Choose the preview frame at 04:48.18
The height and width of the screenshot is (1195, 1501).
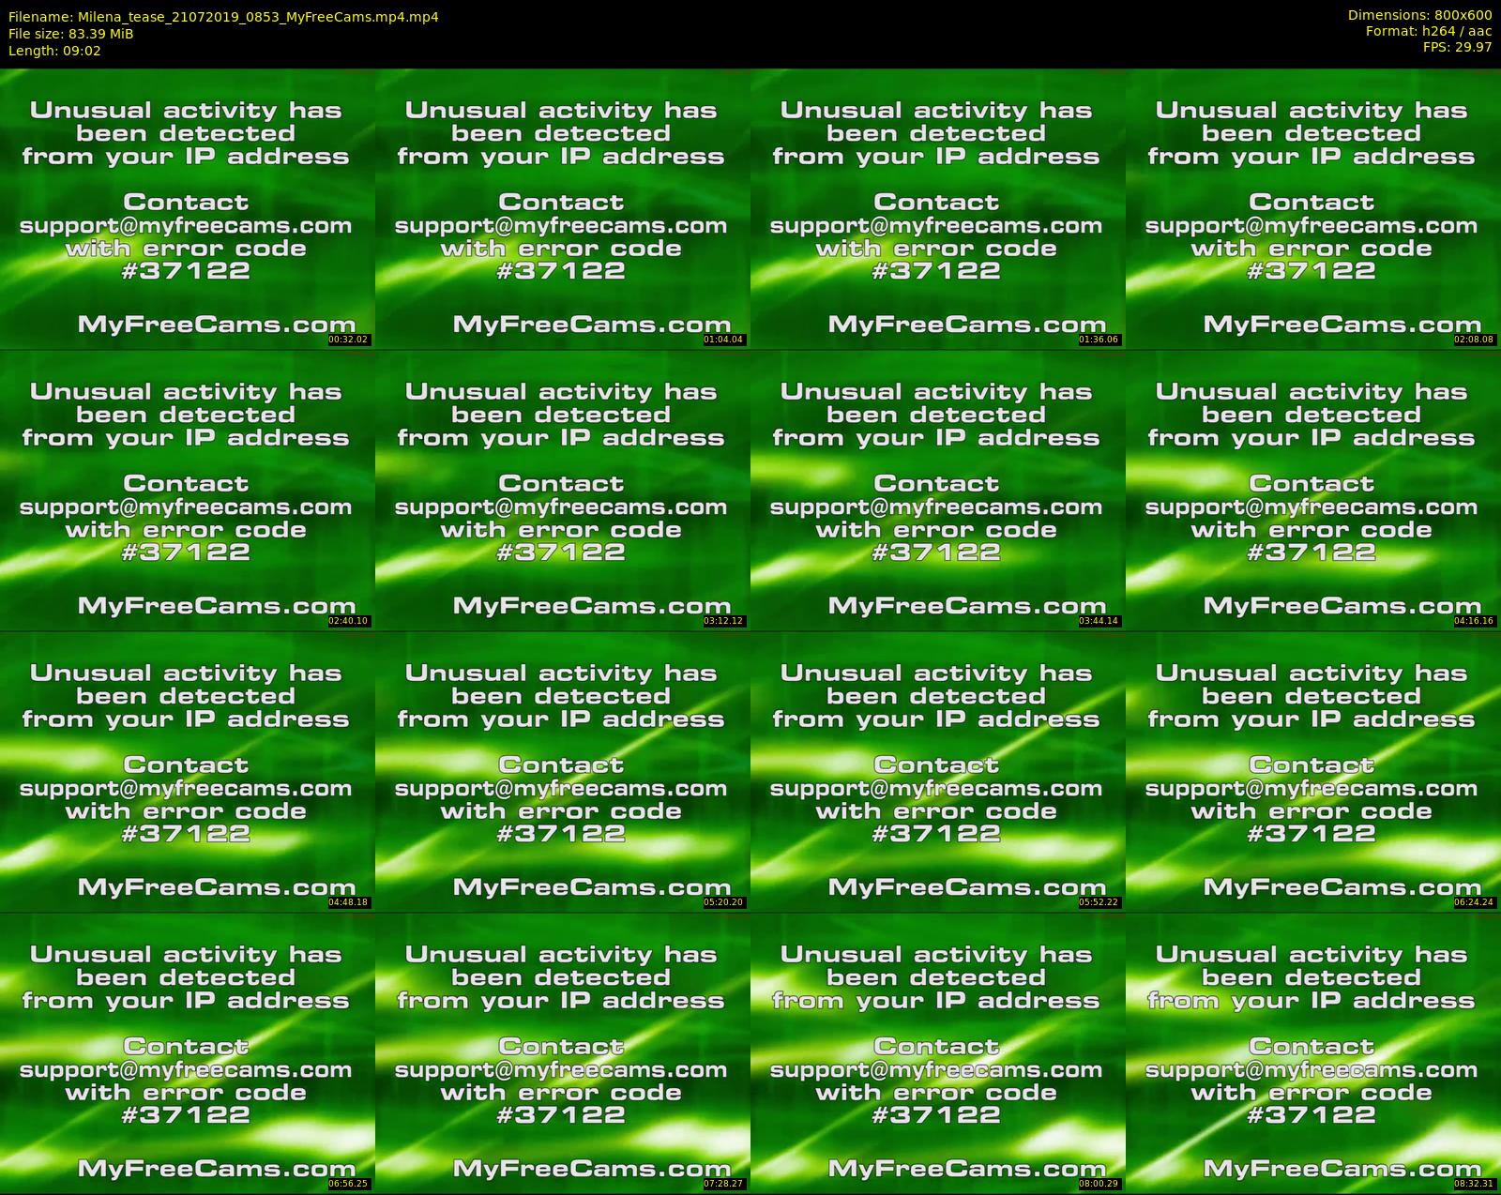(187, 771)
